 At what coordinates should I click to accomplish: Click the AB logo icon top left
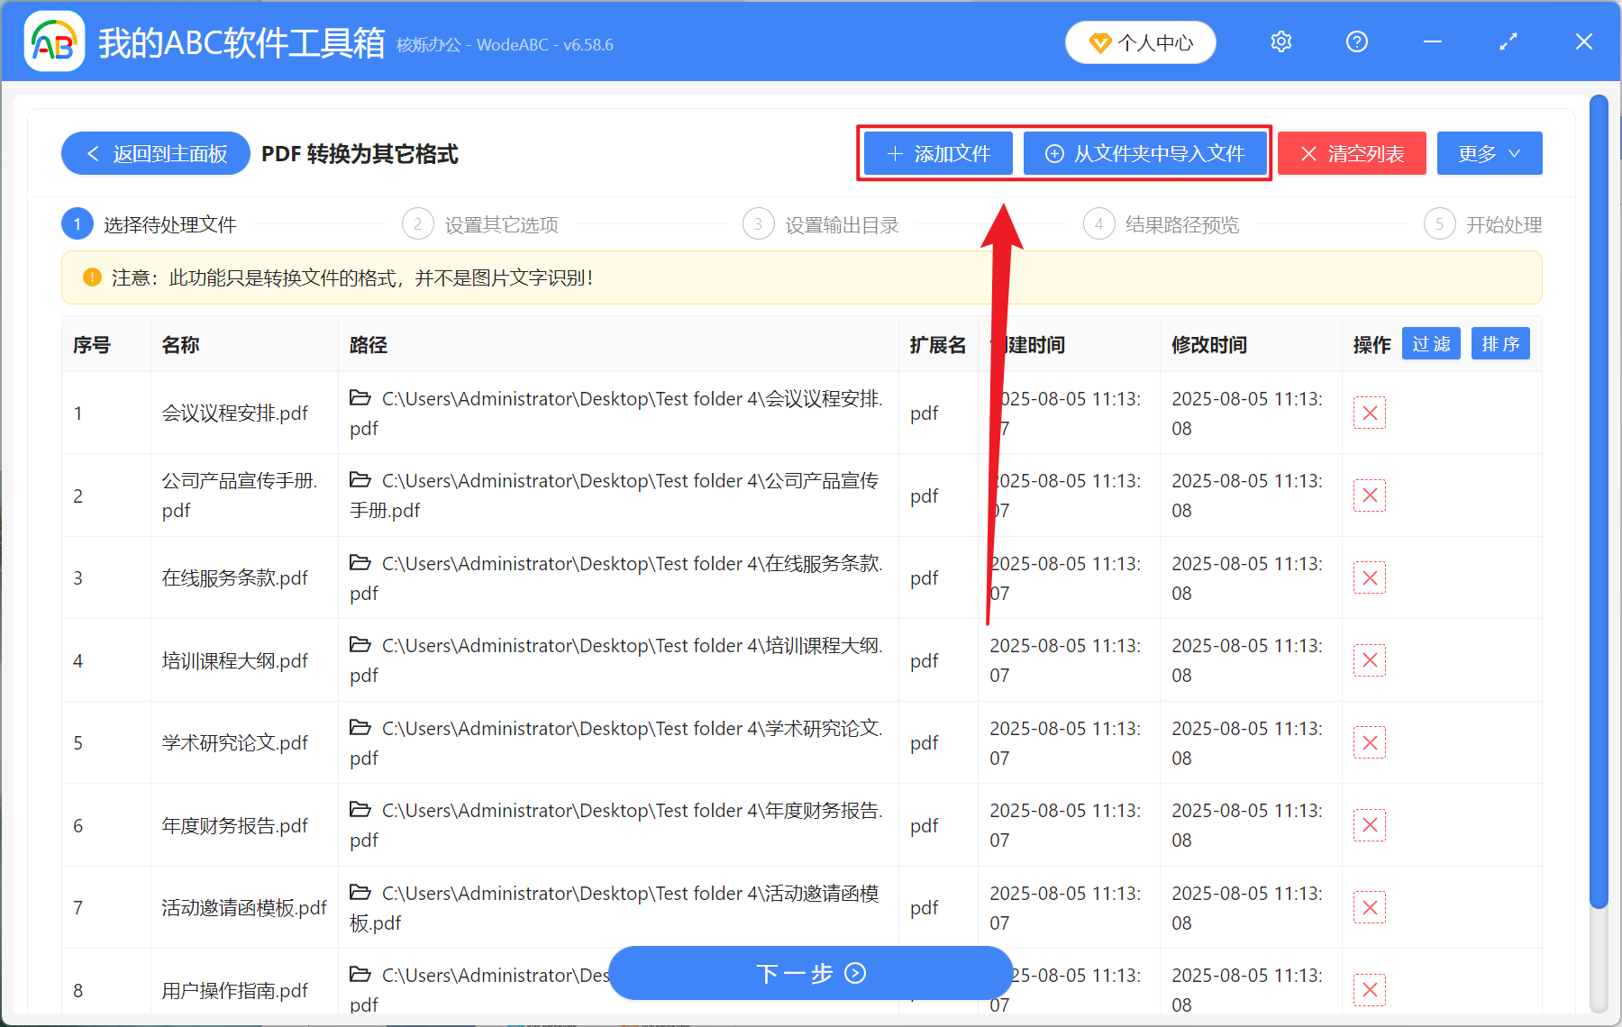pos(54,41)
